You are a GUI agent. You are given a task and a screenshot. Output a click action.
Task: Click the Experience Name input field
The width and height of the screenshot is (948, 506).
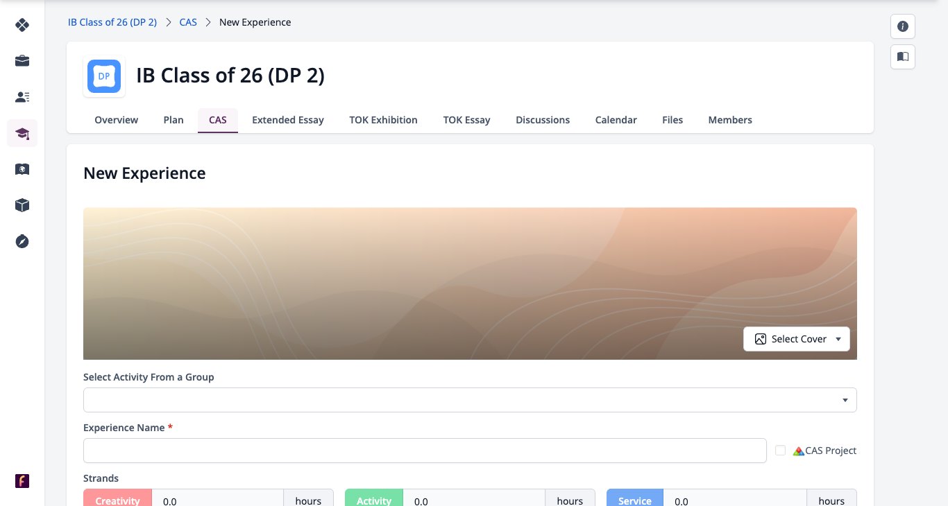pos(425,451)
